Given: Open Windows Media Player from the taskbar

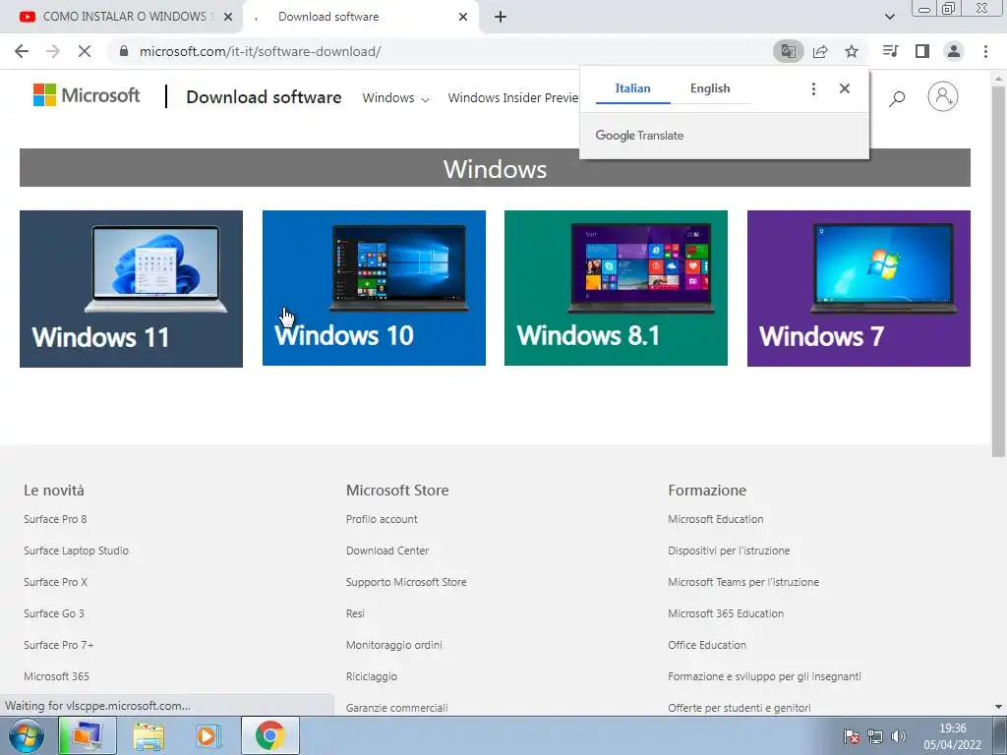Looking at the screenshot, I should [x=208, y=735].
